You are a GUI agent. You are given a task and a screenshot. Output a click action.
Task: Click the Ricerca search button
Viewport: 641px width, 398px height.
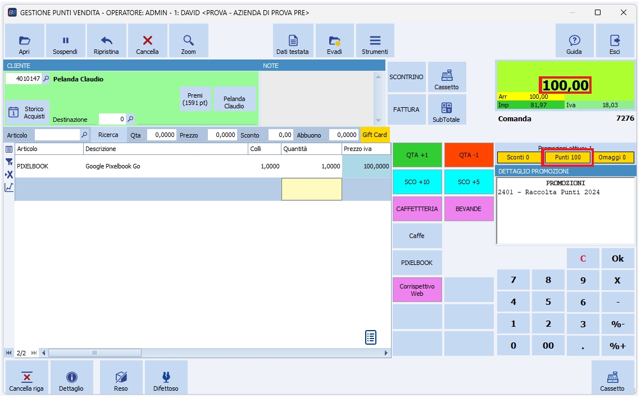108,135
